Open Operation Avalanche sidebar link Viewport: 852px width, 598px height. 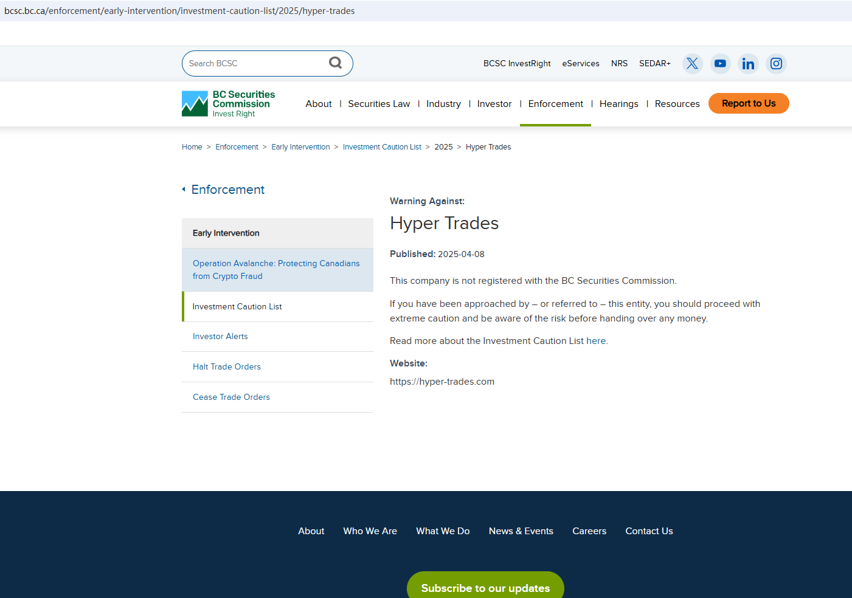pos(276,270)
